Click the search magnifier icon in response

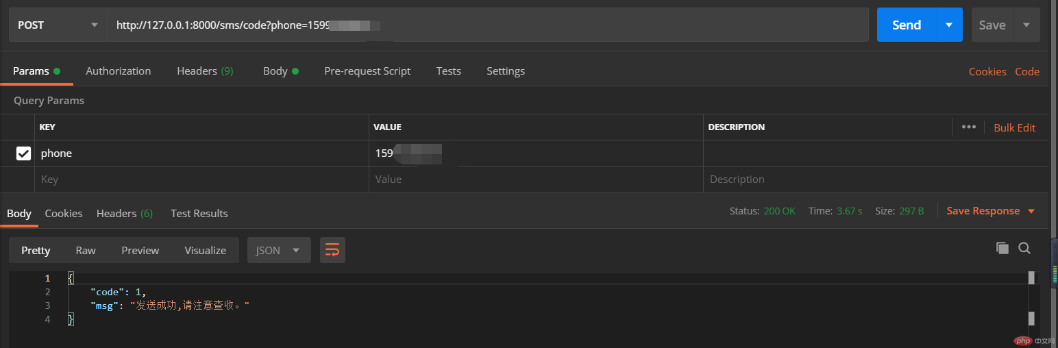pos(1024,248)
